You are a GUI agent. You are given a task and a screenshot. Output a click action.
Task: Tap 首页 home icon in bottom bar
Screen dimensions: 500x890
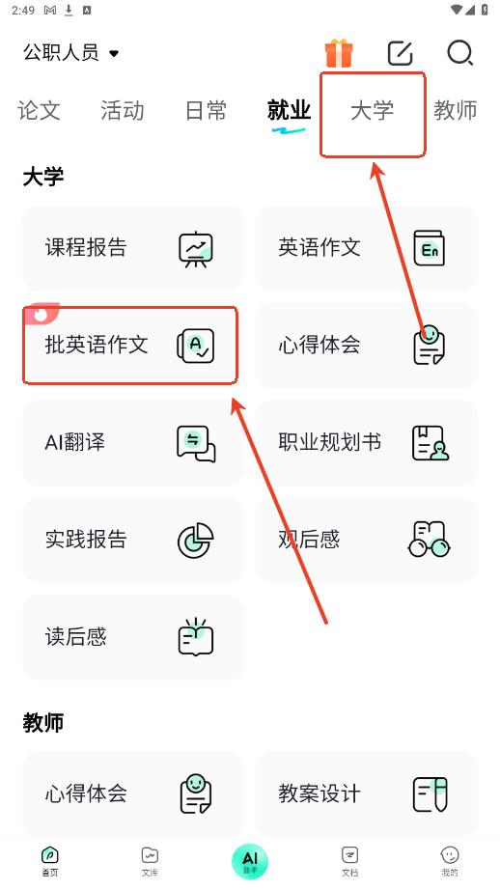(50, 862)
